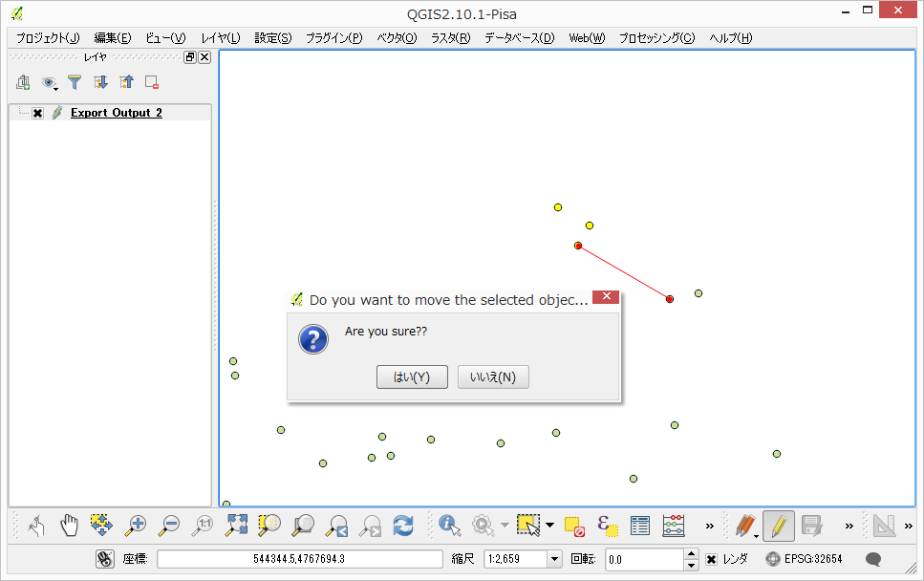Toggle mouse extents display next to 座標
The width and height of the screenshot is (924, 581).
(x=105, y=559)
